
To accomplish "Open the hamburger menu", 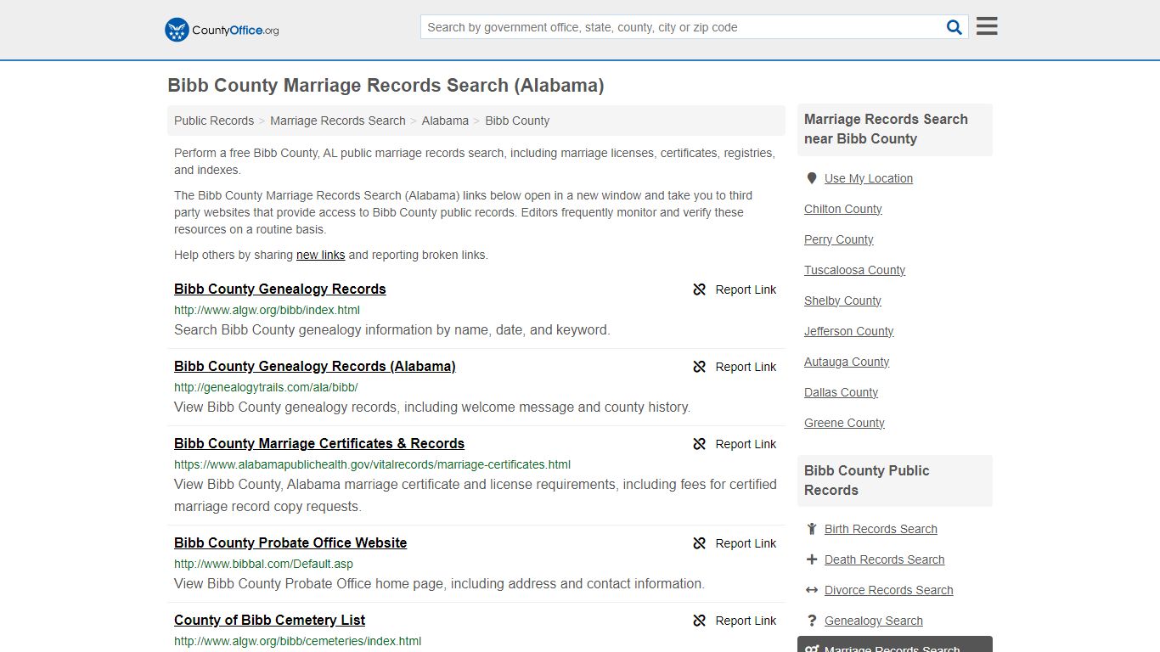I will pos(987,26).
